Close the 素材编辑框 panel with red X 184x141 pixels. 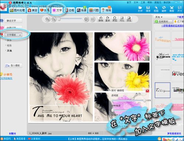[x=147, y=91]
